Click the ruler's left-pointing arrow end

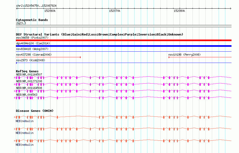tap(17, 9)
